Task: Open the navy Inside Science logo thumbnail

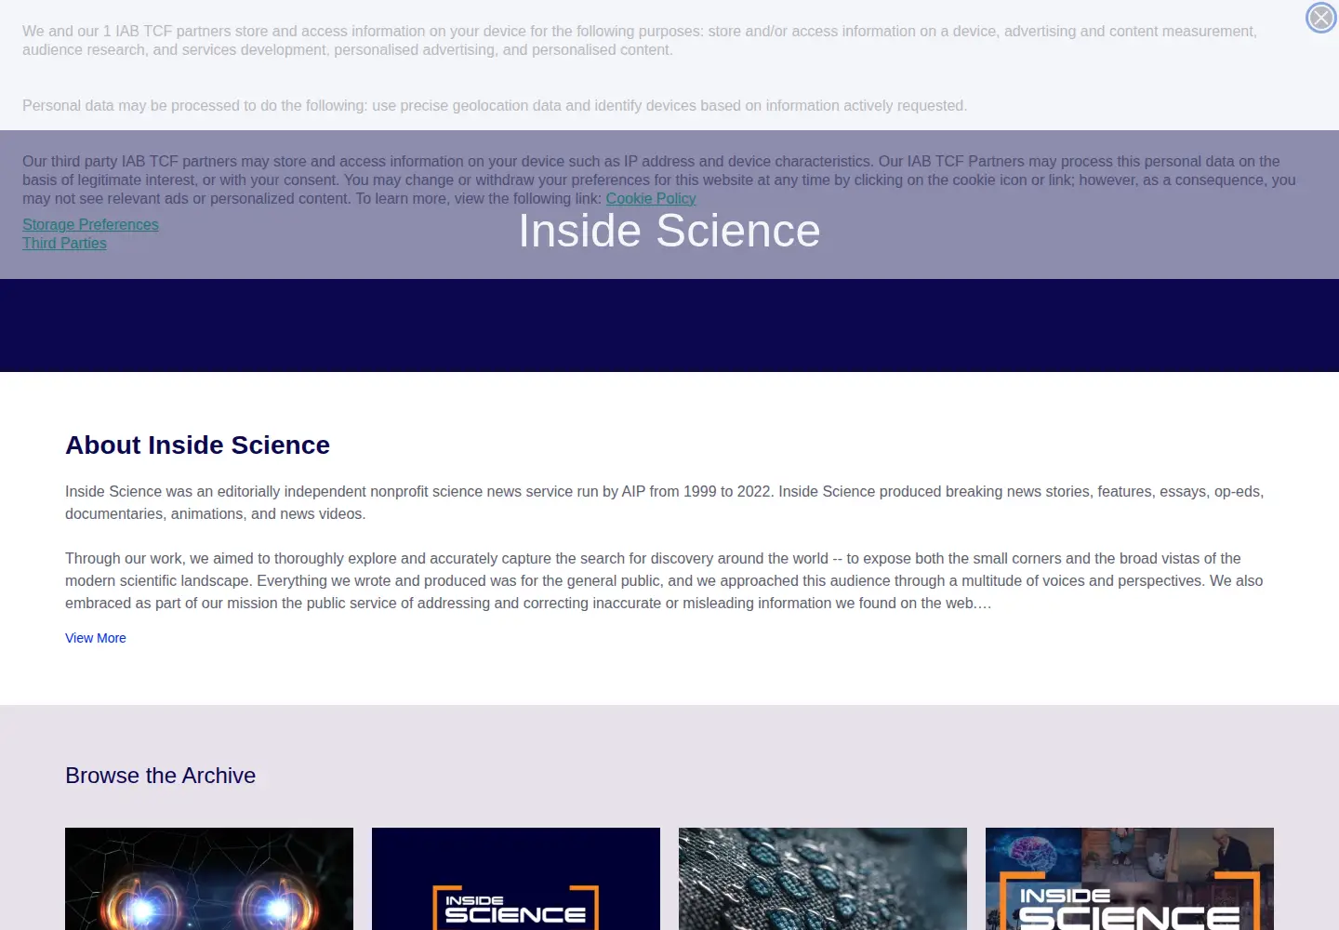Action: pos(516,879)
